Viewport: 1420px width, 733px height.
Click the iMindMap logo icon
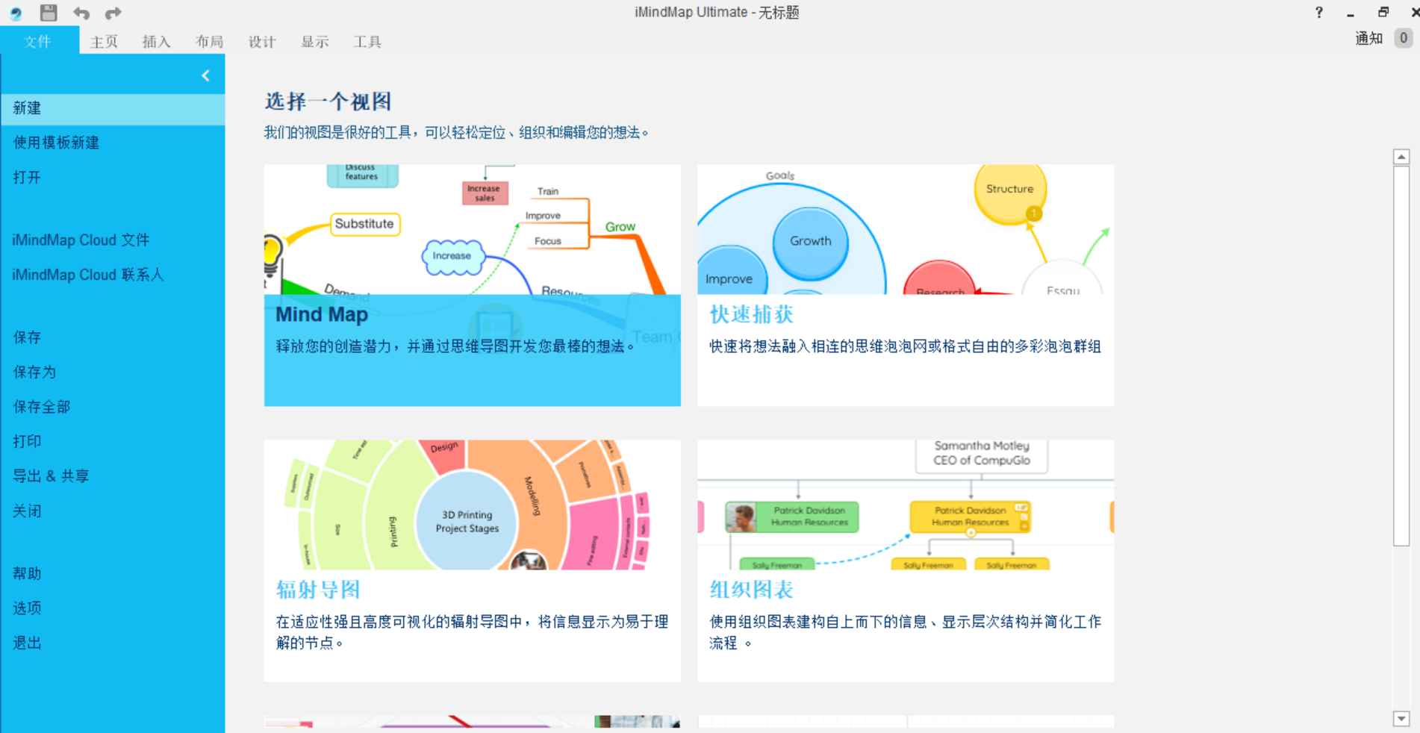[16, 13]
